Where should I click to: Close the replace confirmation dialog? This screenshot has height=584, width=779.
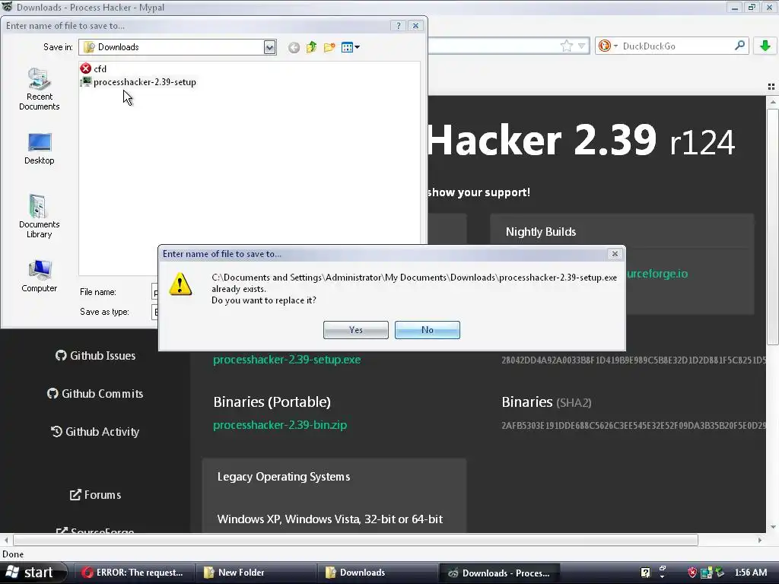[x=615, y=254]
